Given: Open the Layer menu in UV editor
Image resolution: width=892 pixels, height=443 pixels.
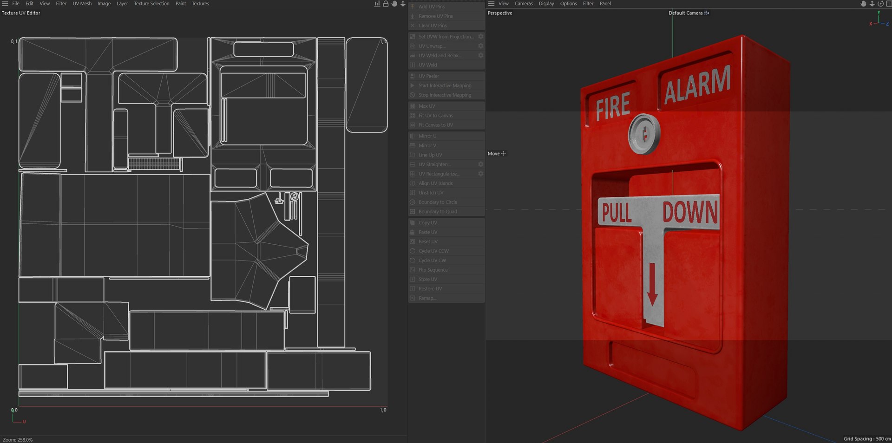Looking at the screenshot, I should [122, 4].
